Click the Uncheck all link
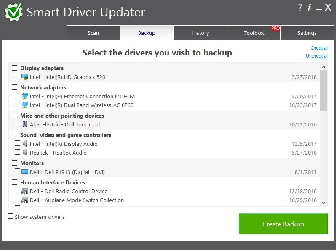 tap(317, 56)
